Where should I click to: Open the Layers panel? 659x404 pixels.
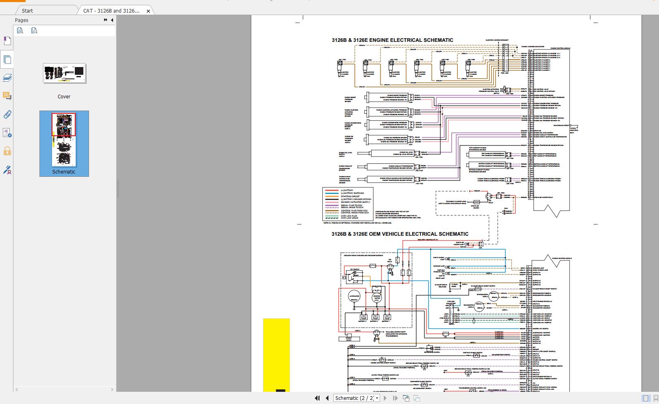point(7,78)
